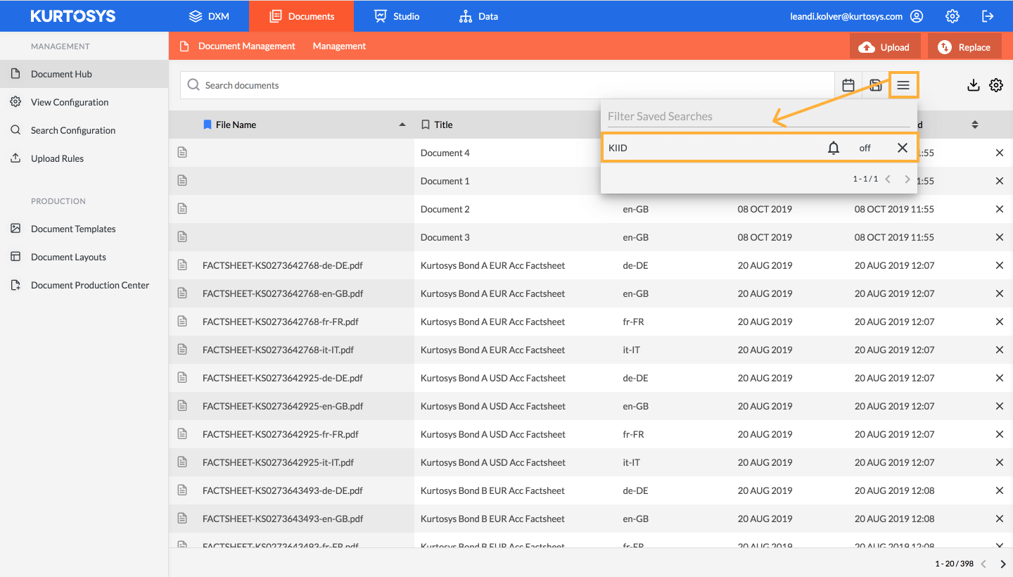Image resolution: width=1013 pixels, height=577 pixels.
Task: Click the document icon in Document 1 row
Action: [x=182, y=181]
